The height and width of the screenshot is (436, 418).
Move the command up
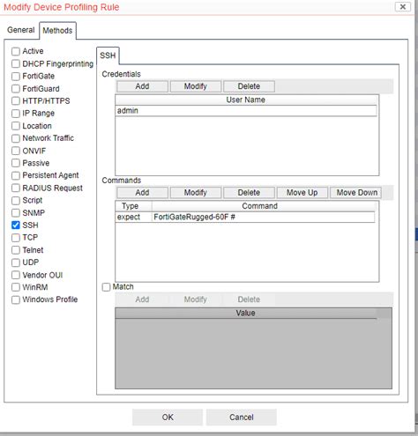click(302, 193)
